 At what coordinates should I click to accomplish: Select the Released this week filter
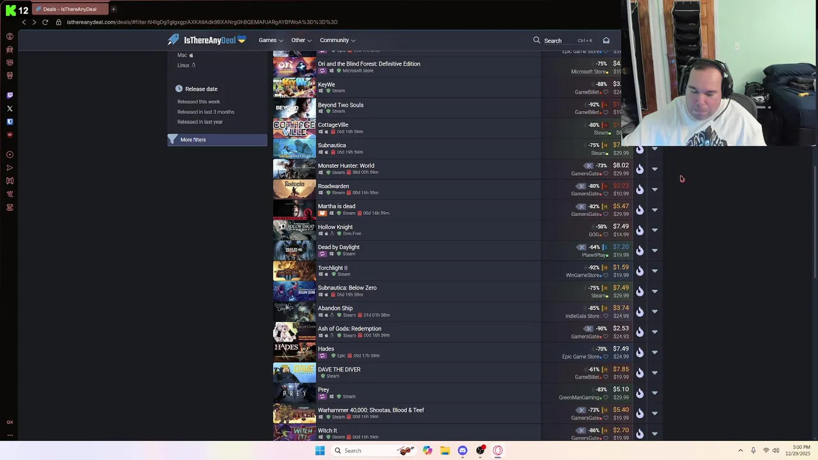[199, 102]
